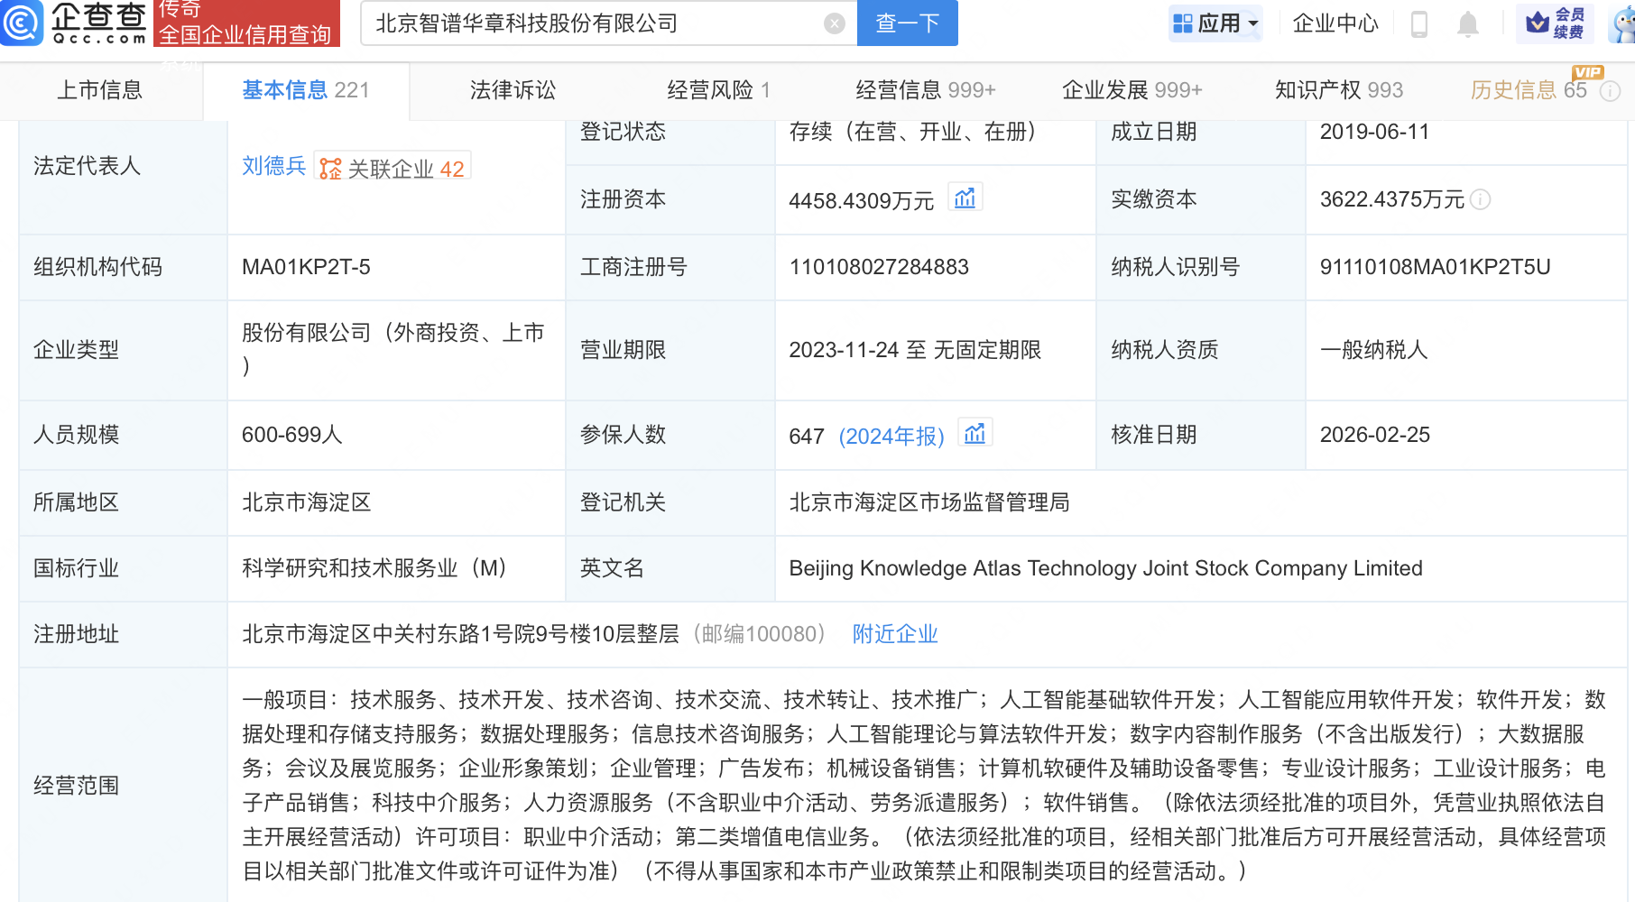Open the 参保人数 history chart icon
The width and height of the screenshot is (1635, 902).
click(975, 432)
